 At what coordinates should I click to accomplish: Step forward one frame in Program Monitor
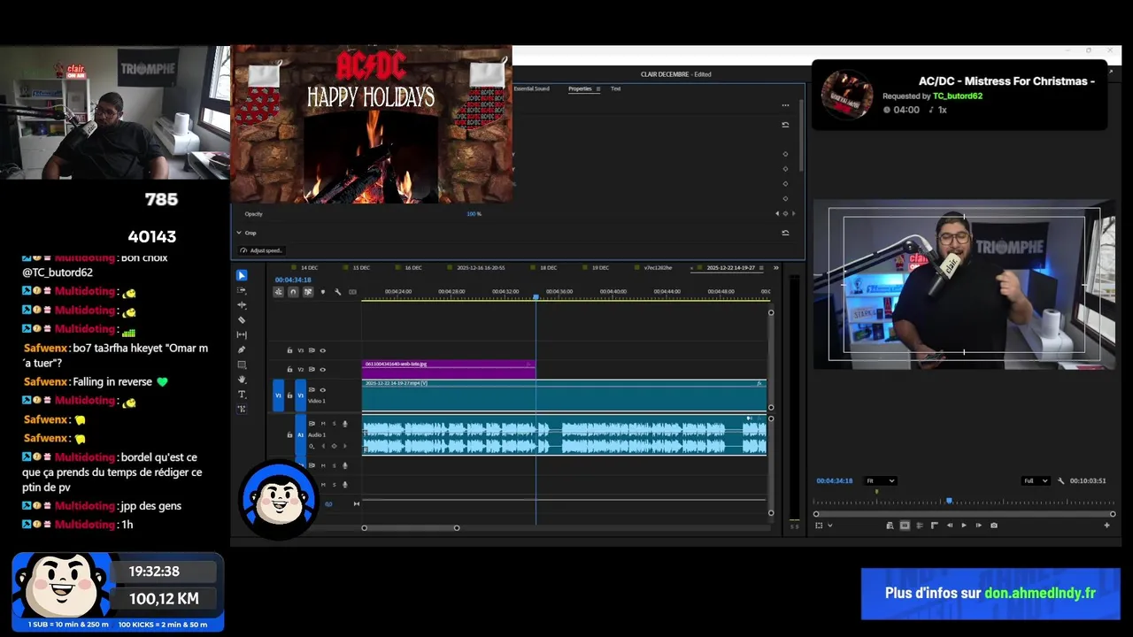pos(978,526)
